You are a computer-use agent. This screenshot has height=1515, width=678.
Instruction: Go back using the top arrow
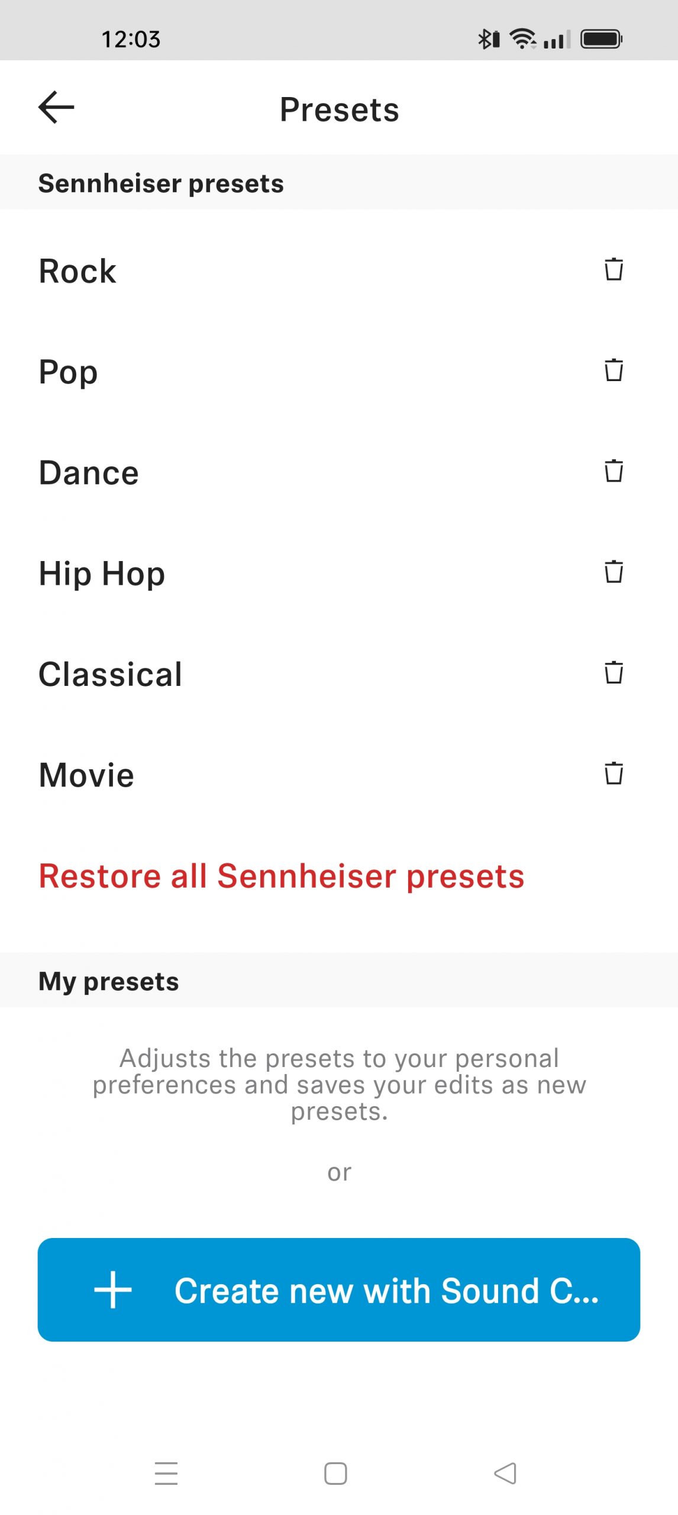coord(56,108)
